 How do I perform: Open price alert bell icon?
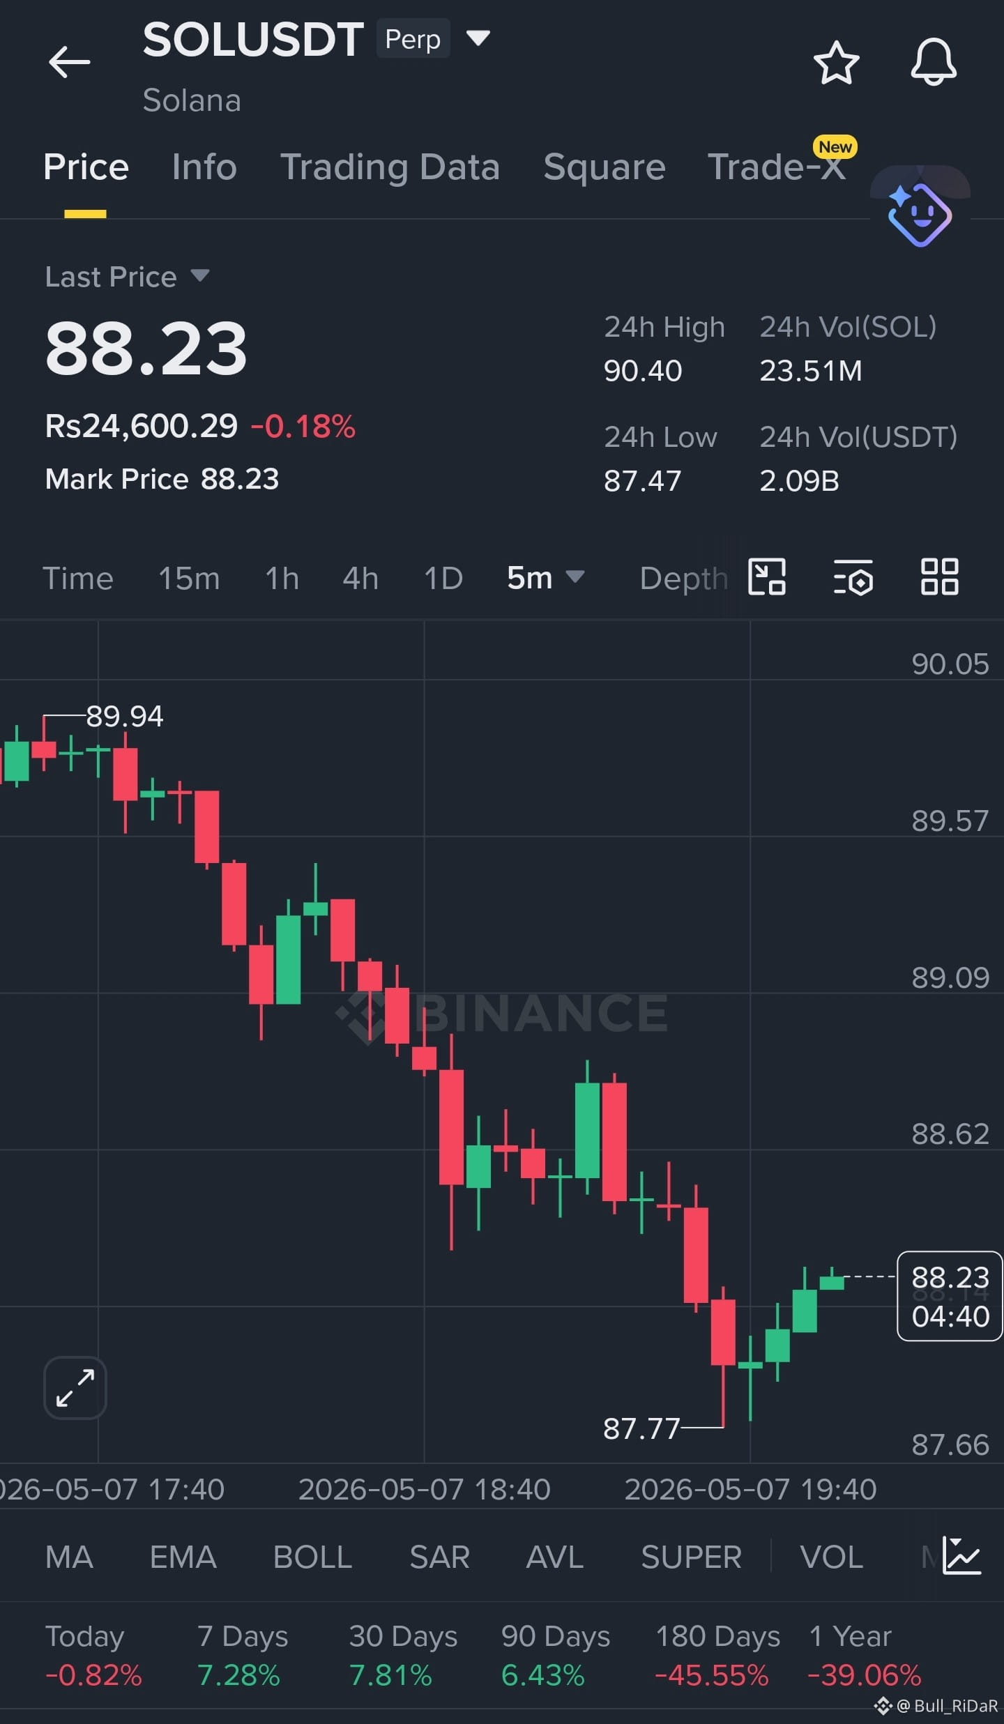click(934, 62)
